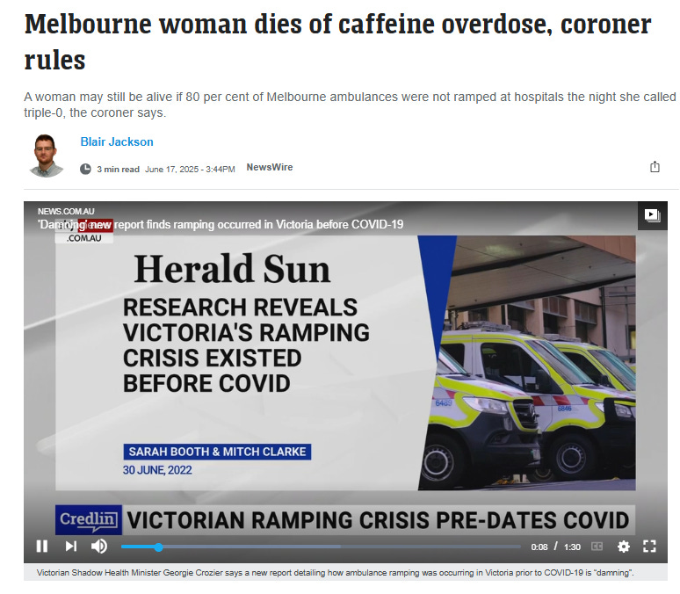
Task: Open video playlist icon in corner
Action: (x=652, y=214)
